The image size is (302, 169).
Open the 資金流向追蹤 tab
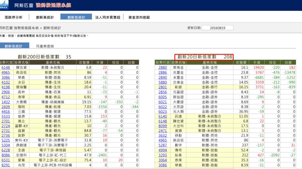click(x=139, y=17)
